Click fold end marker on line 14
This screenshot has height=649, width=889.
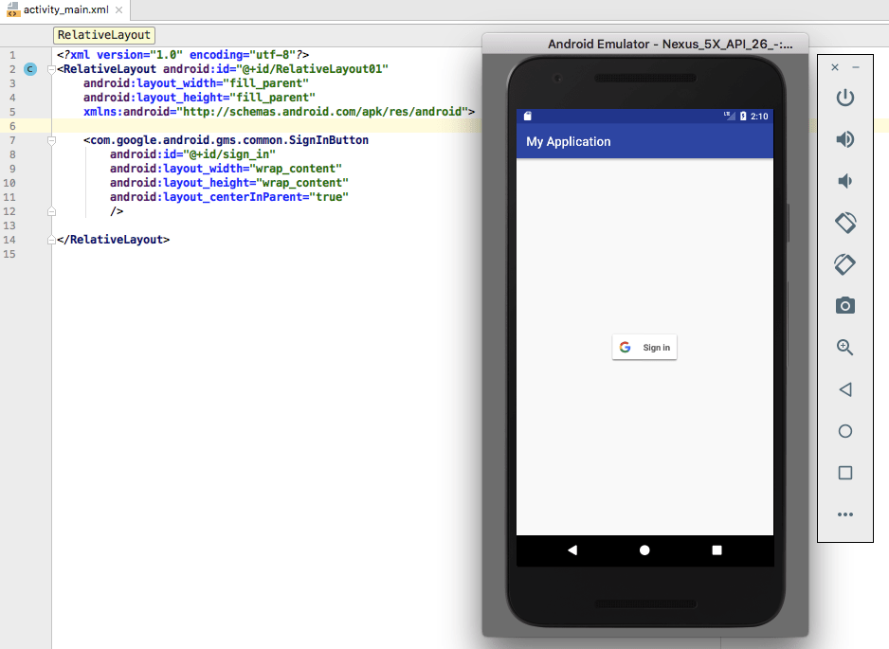51,240
